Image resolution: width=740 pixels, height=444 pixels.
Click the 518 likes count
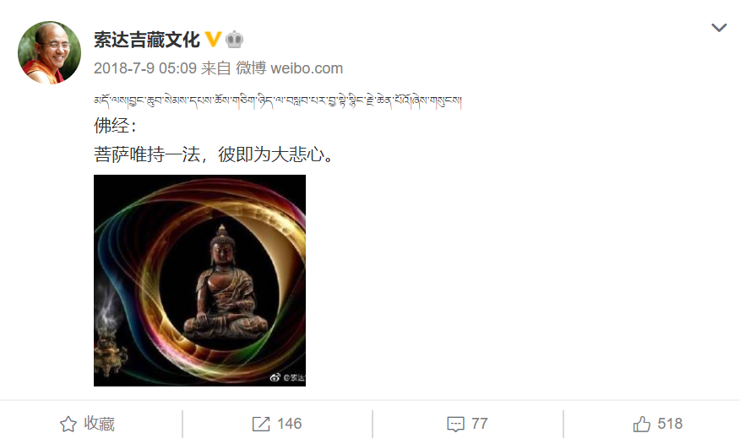pyautogui.click(x=670, y=424)
